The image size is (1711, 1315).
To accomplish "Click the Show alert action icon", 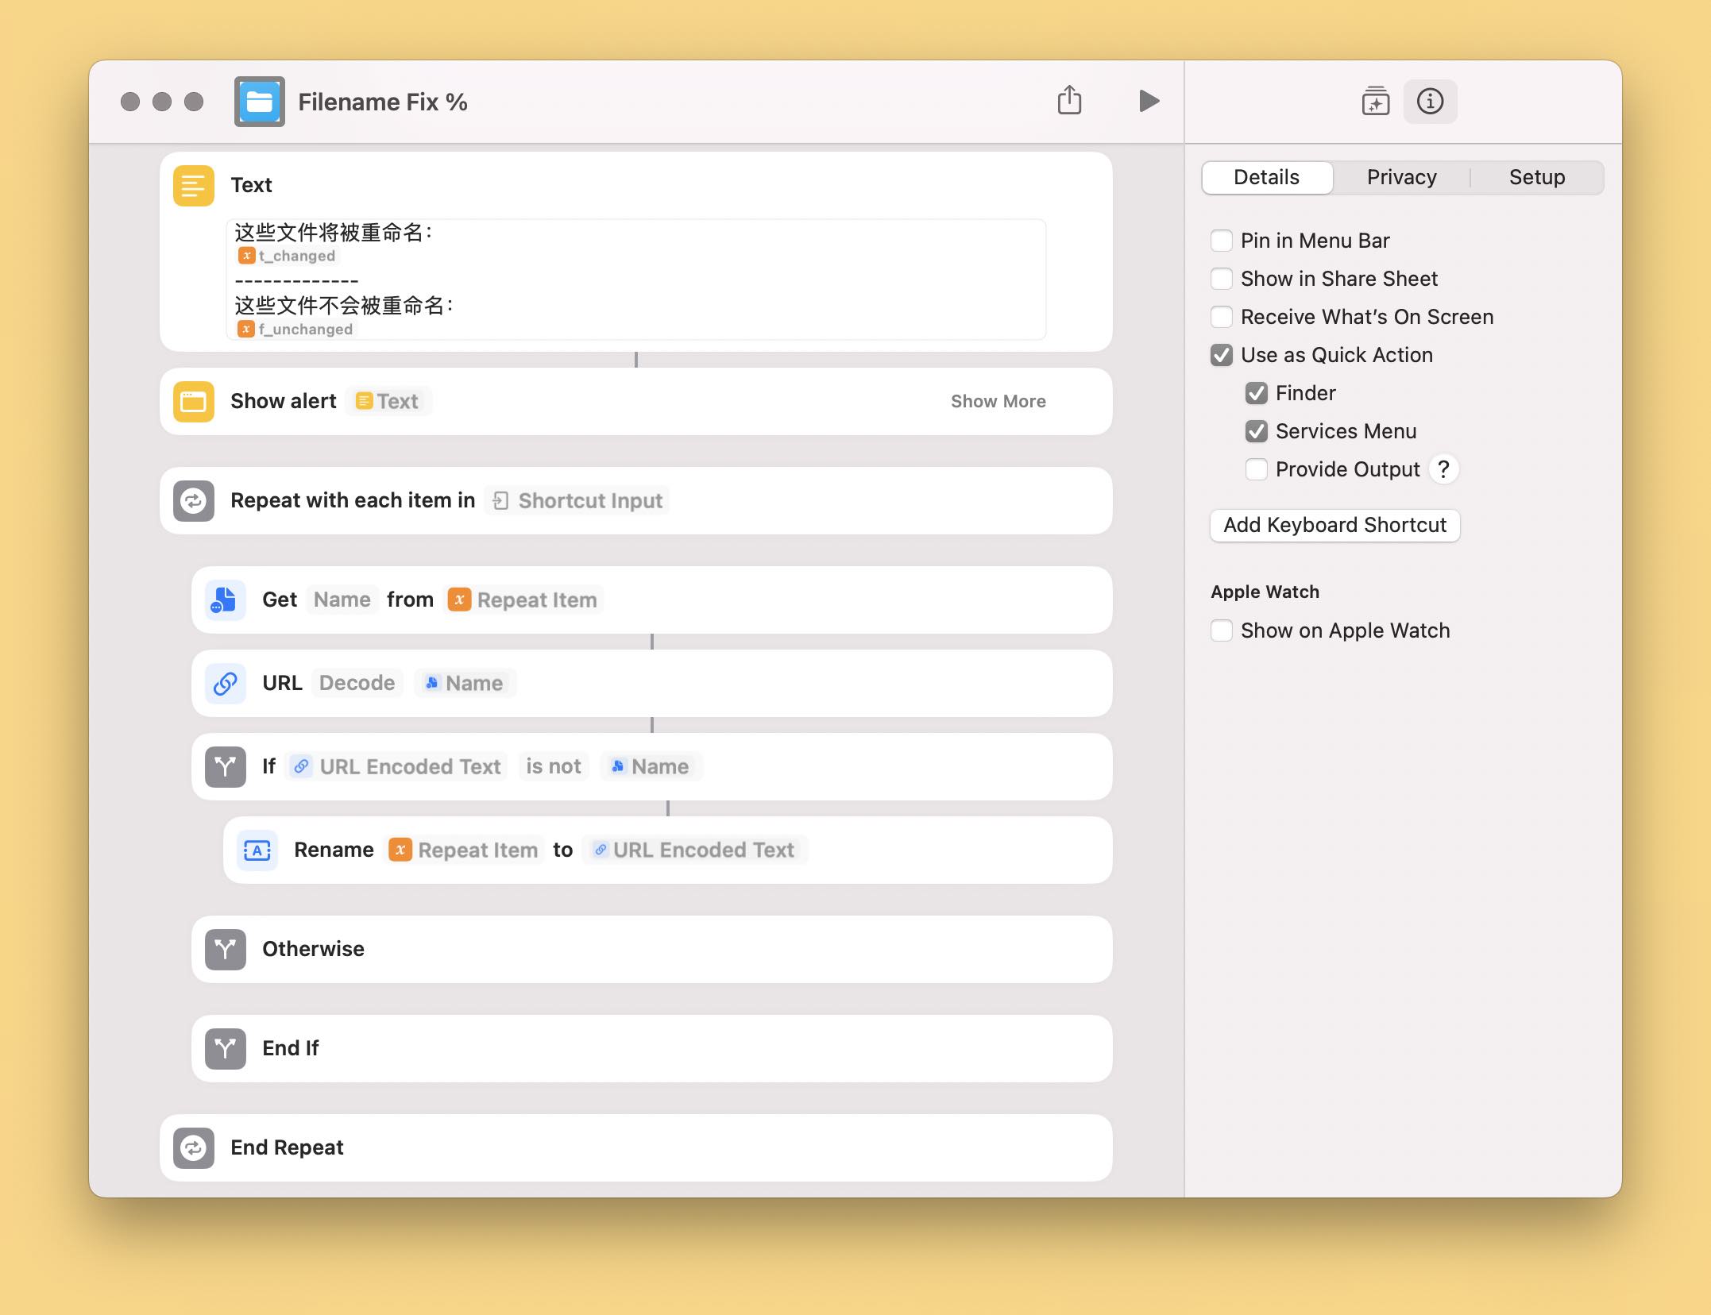I will (x=194, y=401).
